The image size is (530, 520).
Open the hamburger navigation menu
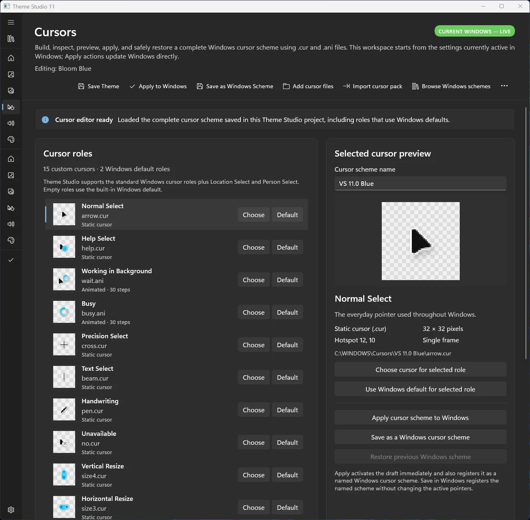coord(11,22)
